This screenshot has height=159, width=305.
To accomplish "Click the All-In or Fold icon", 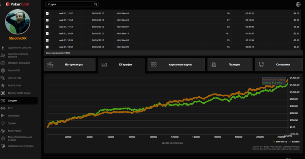I will (3, 78).
